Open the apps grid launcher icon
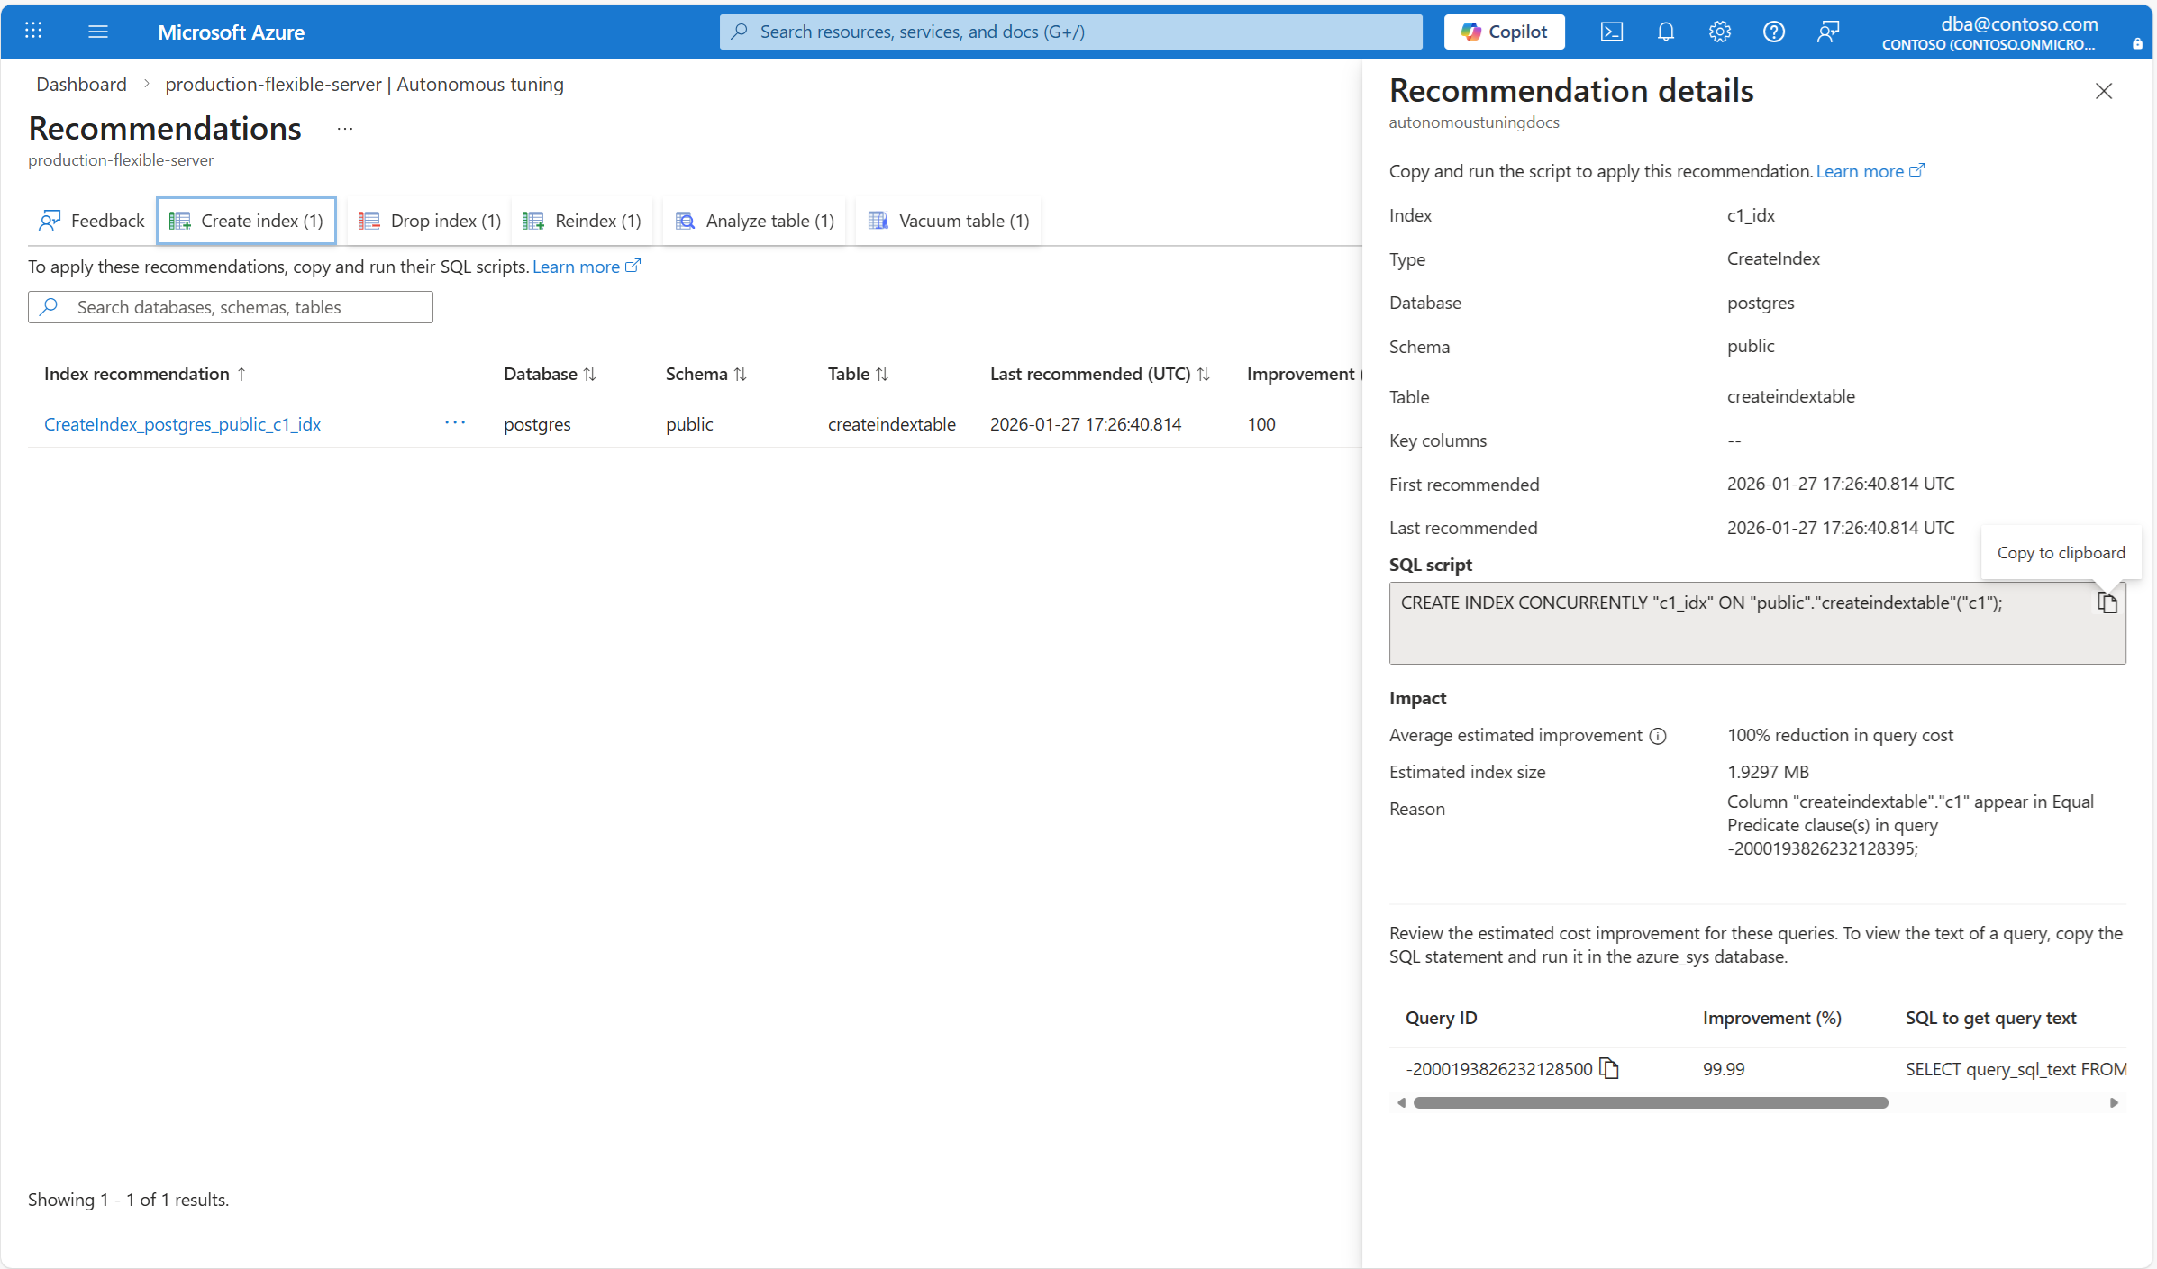This screenshot has width=2157, height=1269. (33, 32)
